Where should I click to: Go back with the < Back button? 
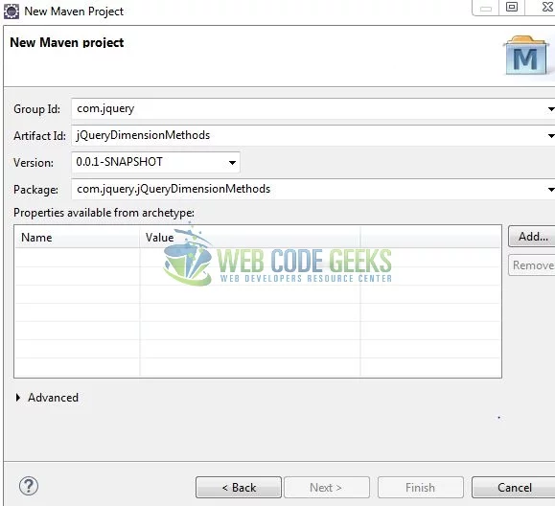click(x=239, y=488)
